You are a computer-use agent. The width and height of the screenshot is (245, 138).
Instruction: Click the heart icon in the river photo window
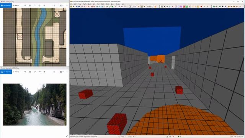(35, 72)
